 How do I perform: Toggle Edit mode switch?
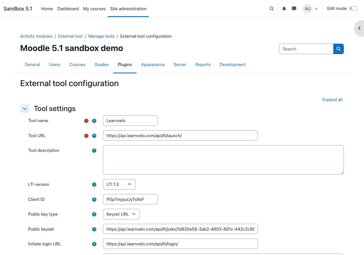(x=353, y=8)
